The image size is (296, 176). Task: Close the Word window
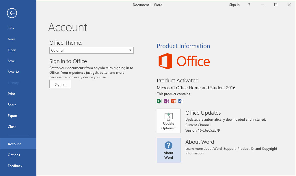(289, 5)
